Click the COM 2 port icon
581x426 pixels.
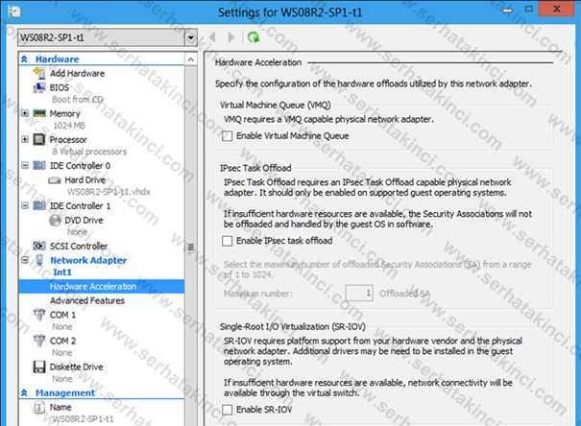(39, 341)
